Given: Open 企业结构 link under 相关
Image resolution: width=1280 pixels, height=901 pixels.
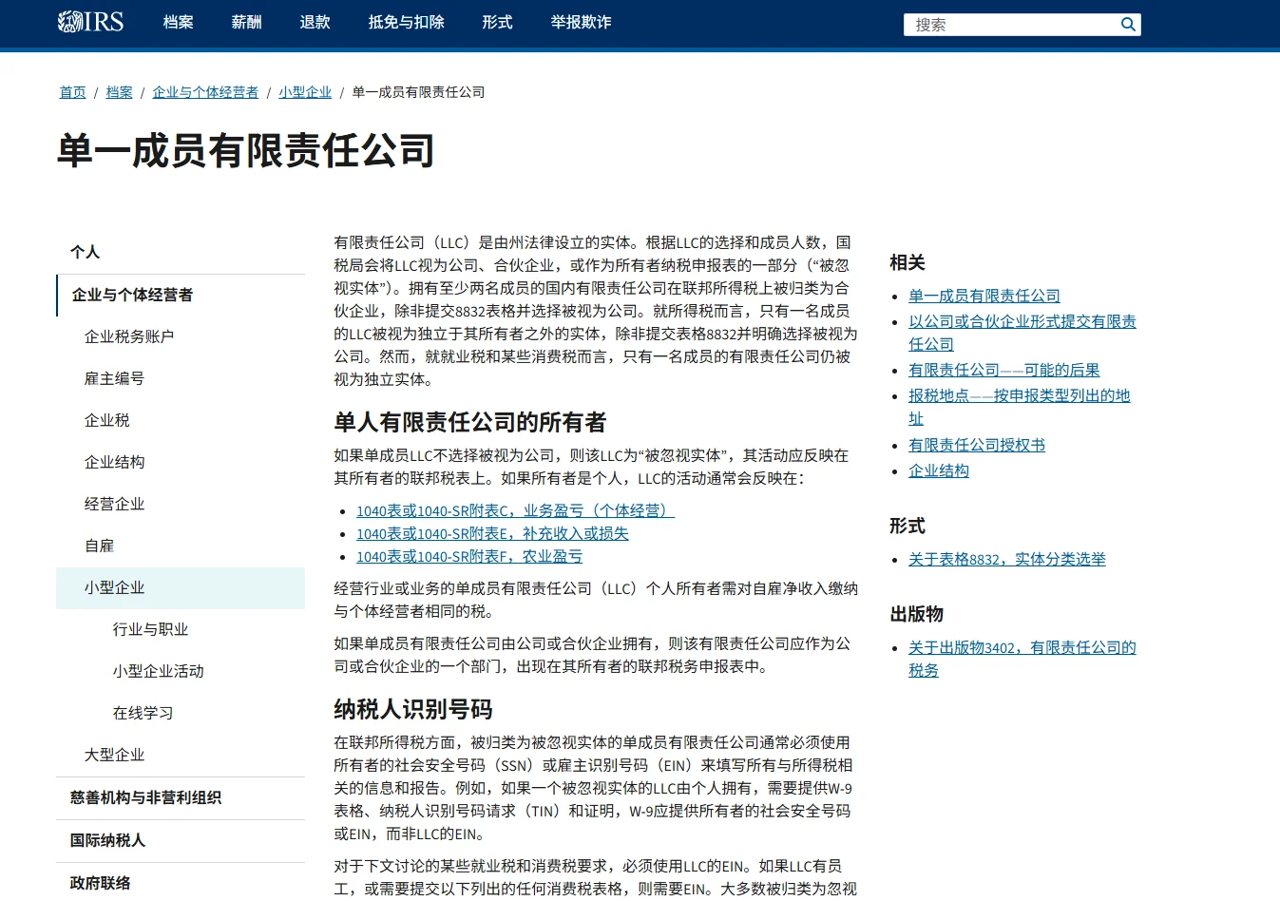Looking at the screenshot, I should 939,471.
